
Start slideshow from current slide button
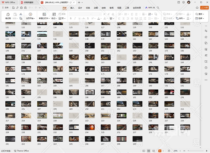(30, 15)
